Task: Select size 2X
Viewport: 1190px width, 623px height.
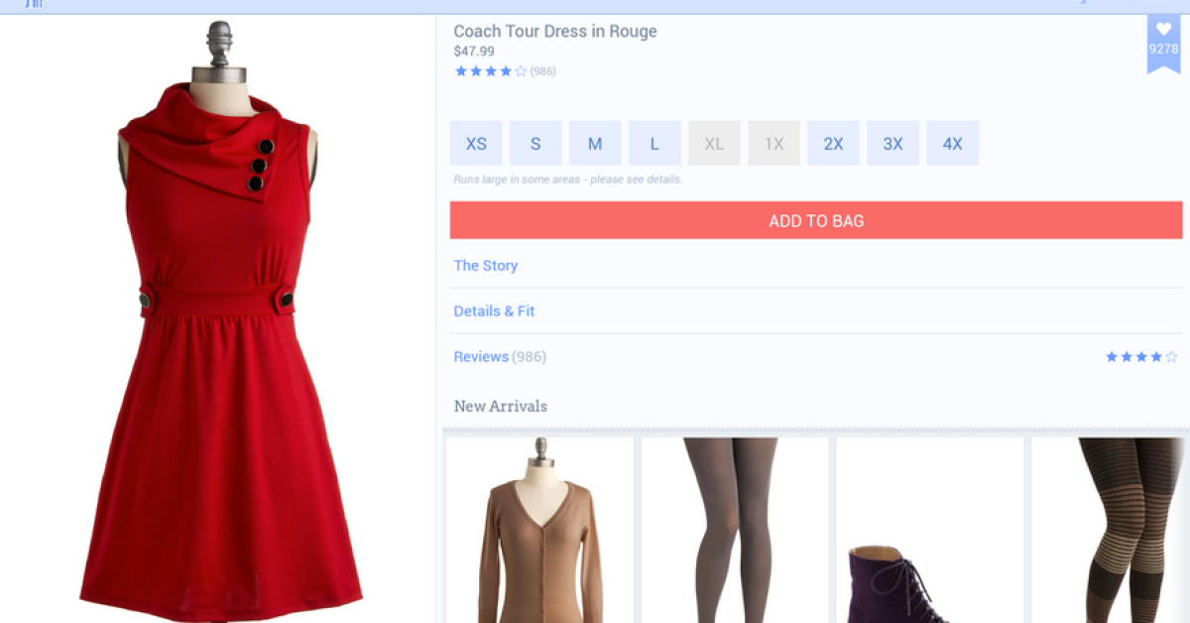Action: click(x=833, y=144)
